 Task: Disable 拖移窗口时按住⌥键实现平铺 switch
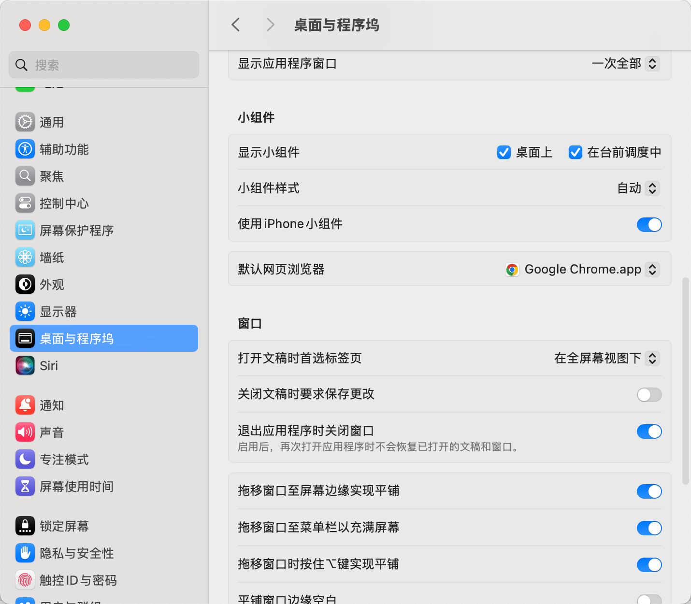tap(649, 565)
